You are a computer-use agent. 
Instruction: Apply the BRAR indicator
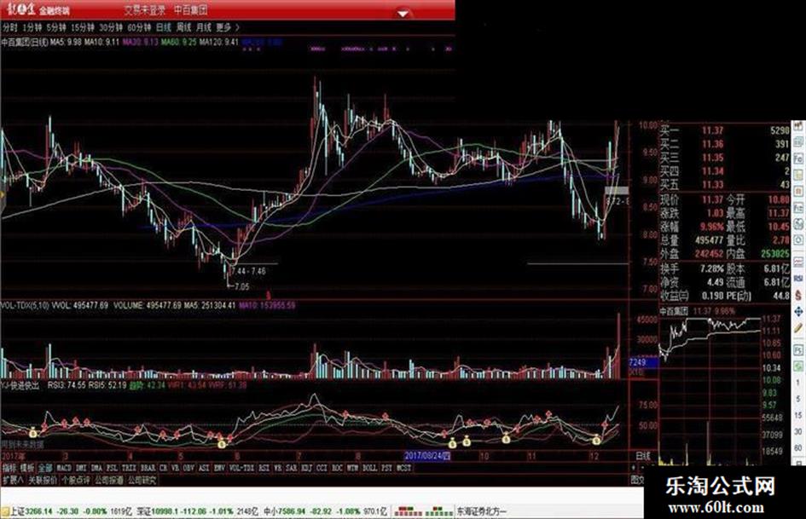coord(148,468)
